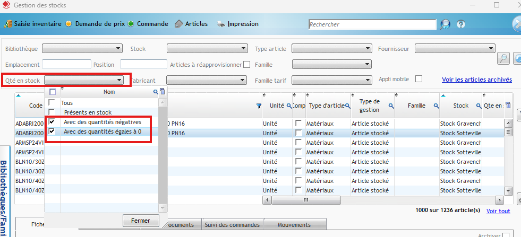
Task: Enable Articles à réapprovisionner checkbox
Action: [x=246, y=64]
